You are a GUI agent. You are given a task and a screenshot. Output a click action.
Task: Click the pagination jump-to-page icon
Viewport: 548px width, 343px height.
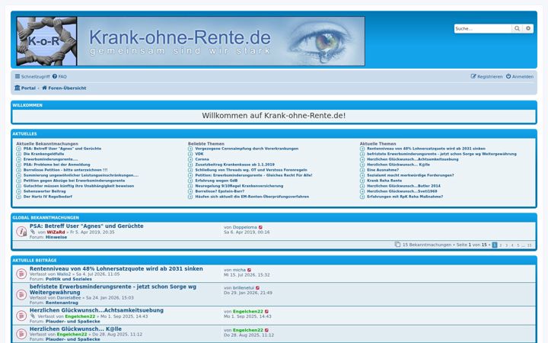(397, 245)
